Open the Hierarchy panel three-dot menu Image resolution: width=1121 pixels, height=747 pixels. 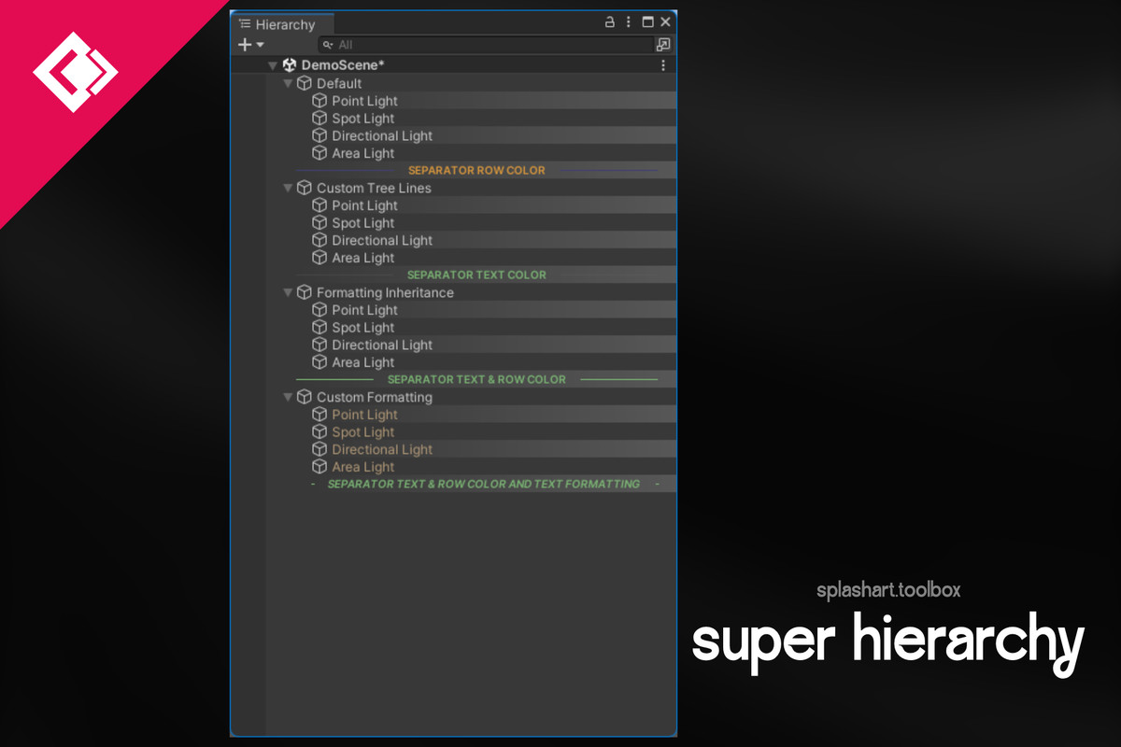[x=629, y=21]
